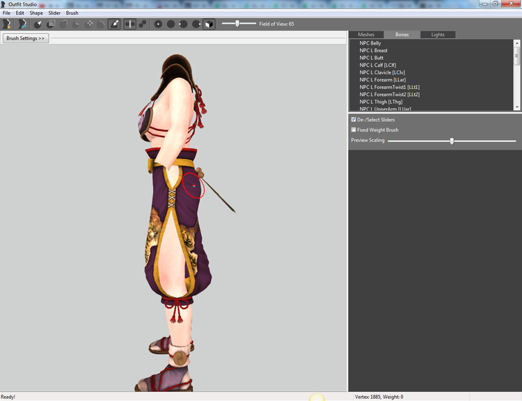Click the New Project icon with star
Screen dimensions: 522x401
(x=7, y=24)
